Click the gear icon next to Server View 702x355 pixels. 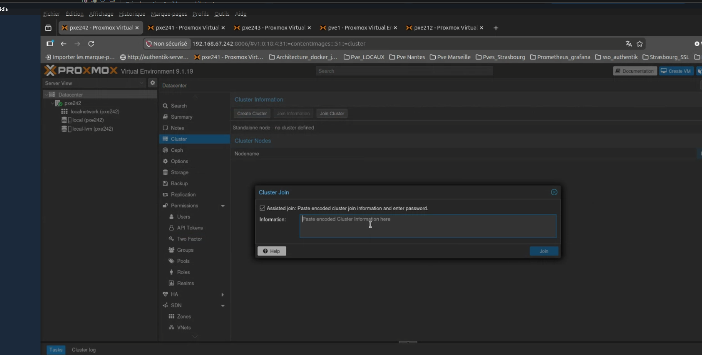click(x=153, y=83)
